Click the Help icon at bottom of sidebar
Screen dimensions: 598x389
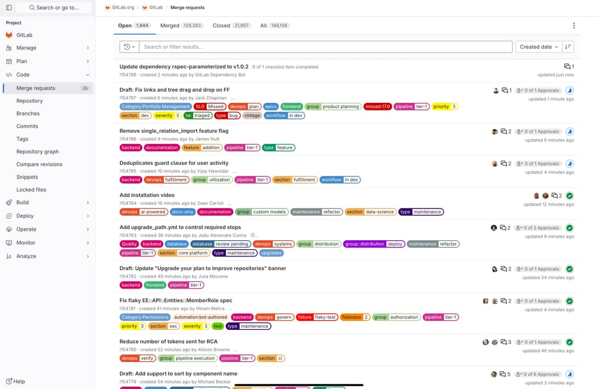pos(8,381)
